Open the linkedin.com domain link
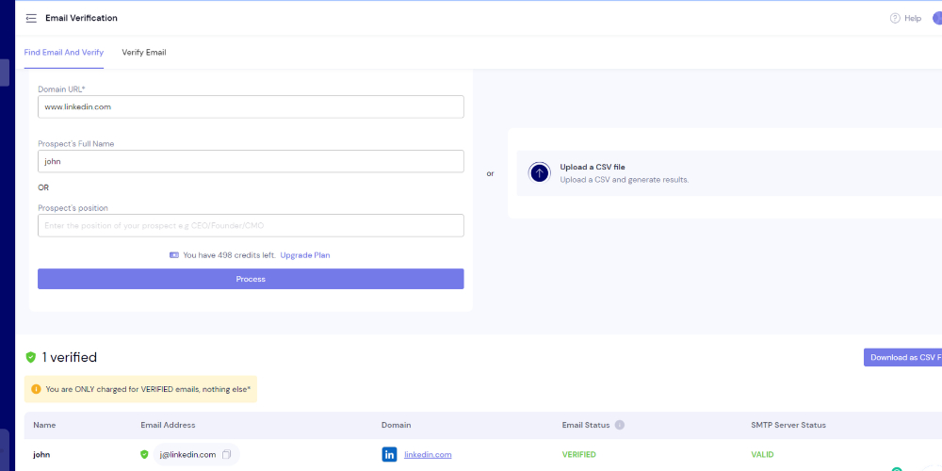942x471 pixels. pos(428,454)
